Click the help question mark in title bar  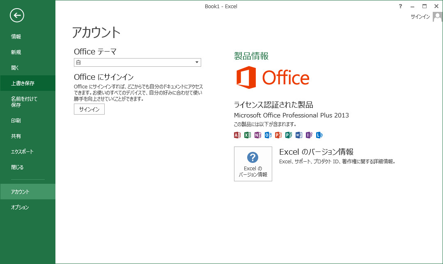400,6
